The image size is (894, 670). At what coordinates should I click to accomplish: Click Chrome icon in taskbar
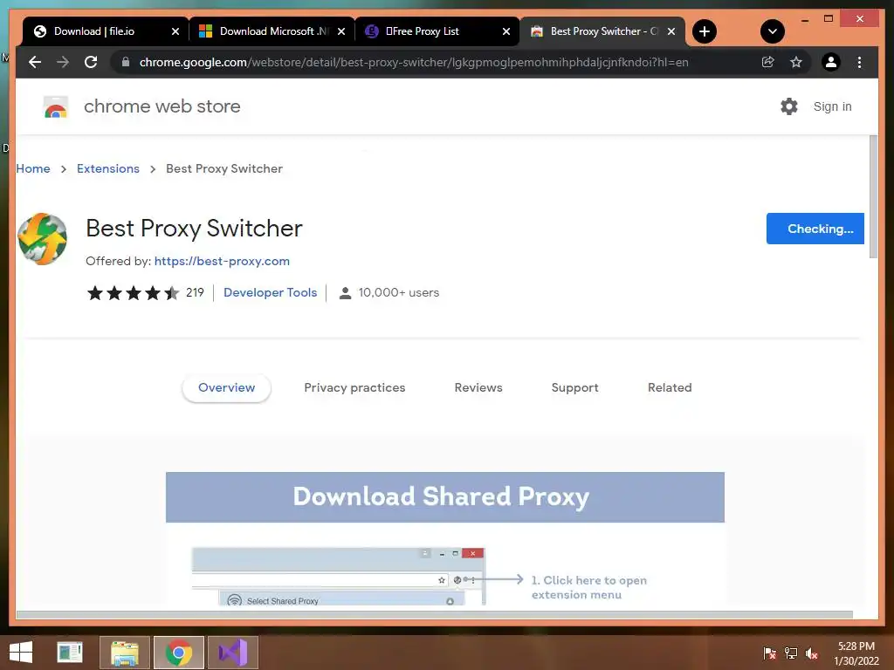(x=178, y=653)
